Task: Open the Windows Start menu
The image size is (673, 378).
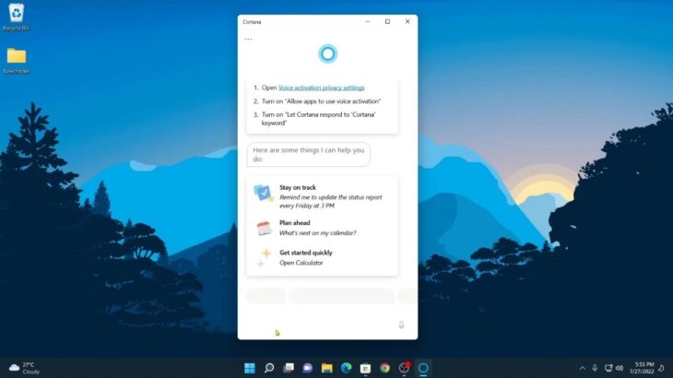Action: point(249,368)
